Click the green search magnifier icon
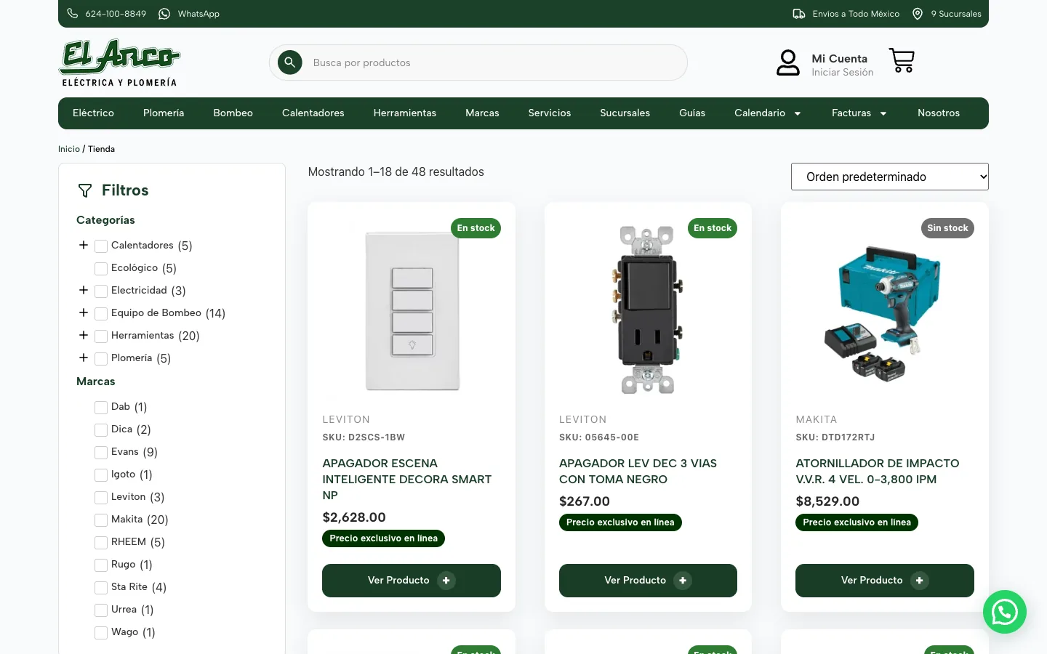This screenshot has height=654, width=1047. [289, 62]
